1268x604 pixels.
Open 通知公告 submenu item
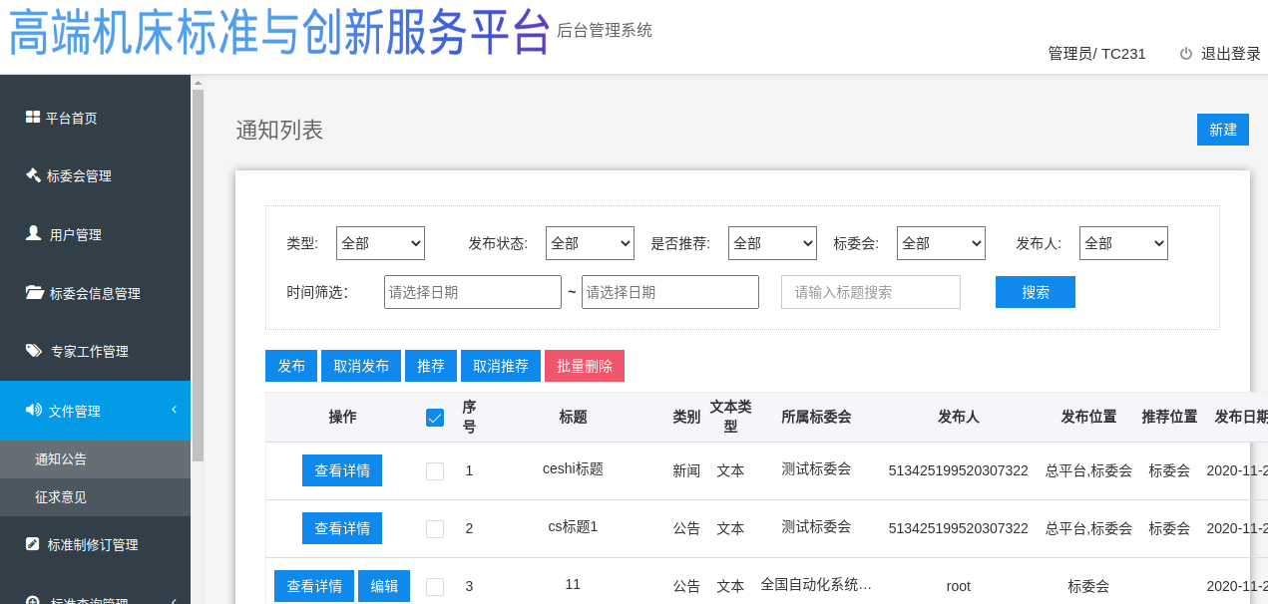tap(61, 459)
